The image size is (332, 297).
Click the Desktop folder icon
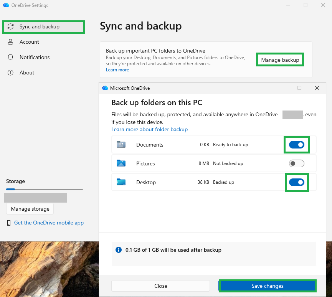click(121, 182)
